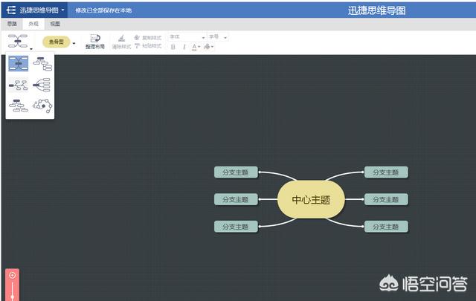Click the zoom slider track

tap(12, 291)
